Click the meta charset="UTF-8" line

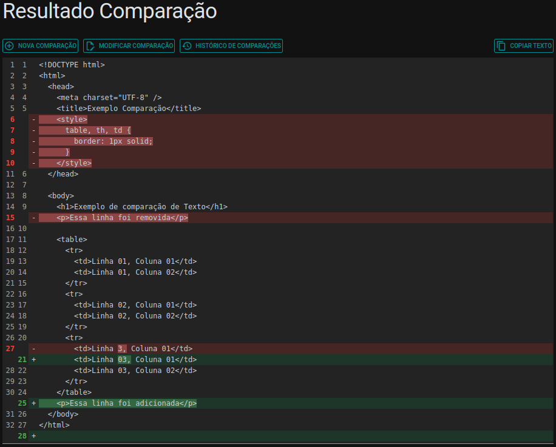[109, 98]
